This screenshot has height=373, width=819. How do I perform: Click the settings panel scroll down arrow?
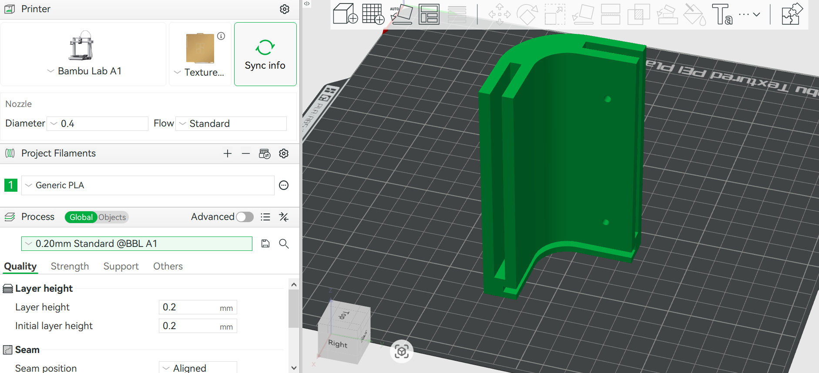point(294,368)
